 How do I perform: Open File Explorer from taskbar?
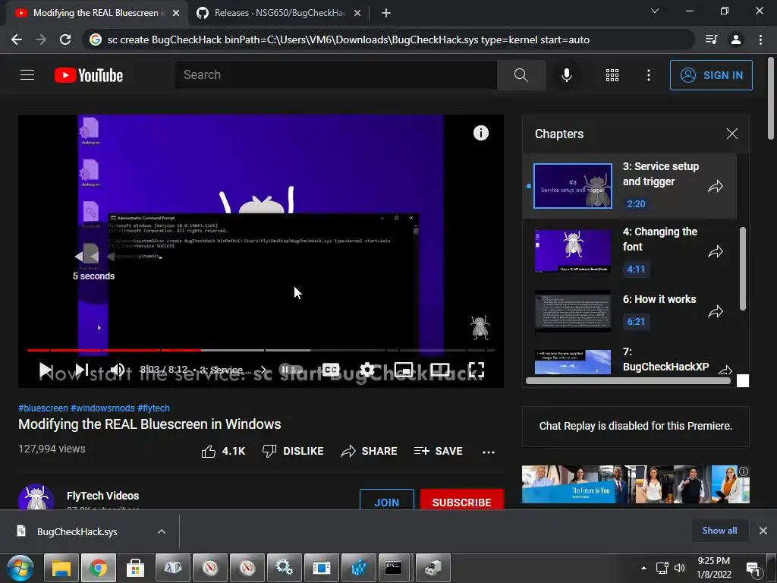coord(62,568)
